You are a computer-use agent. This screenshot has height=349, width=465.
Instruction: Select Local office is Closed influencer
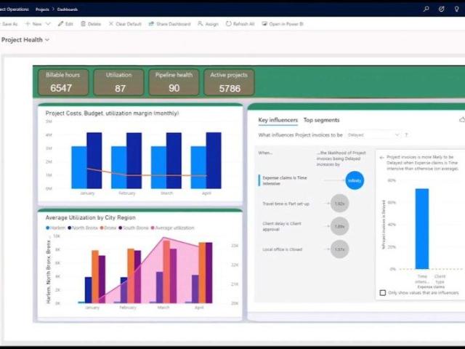coord(283,249)
